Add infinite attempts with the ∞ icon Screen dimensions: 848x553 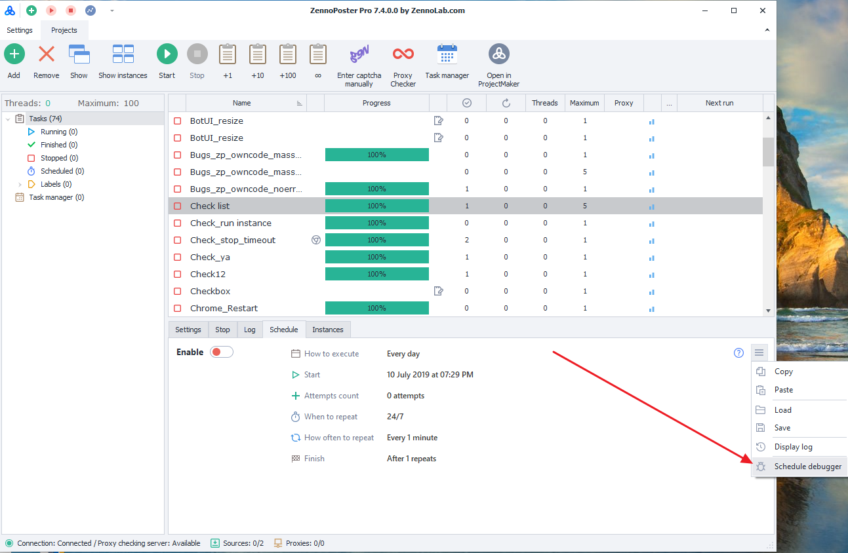(x=318, y=54)
